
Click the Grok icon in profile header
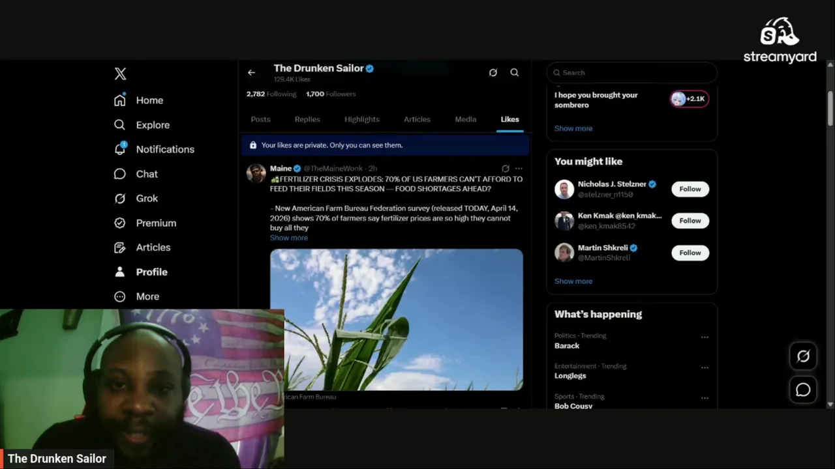point(493,72)
